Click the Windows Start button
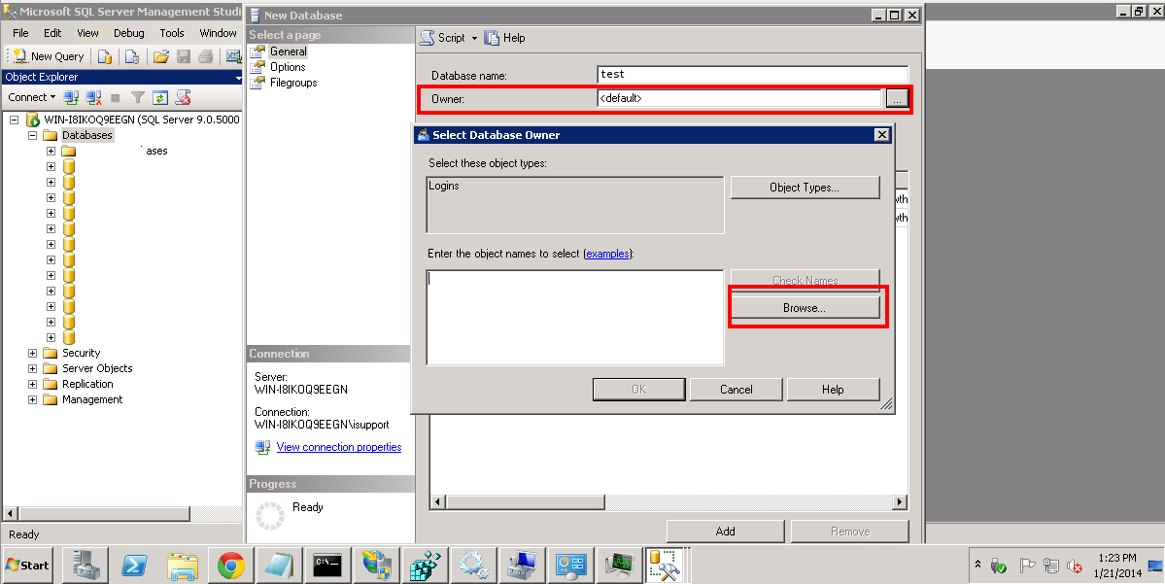The width and height of the screenshot is (1165, 584). pos(27,566)
